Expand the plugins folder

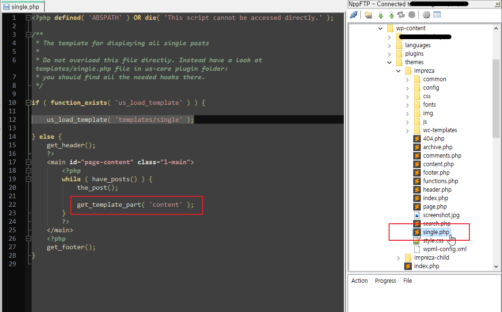pos(389,54)
